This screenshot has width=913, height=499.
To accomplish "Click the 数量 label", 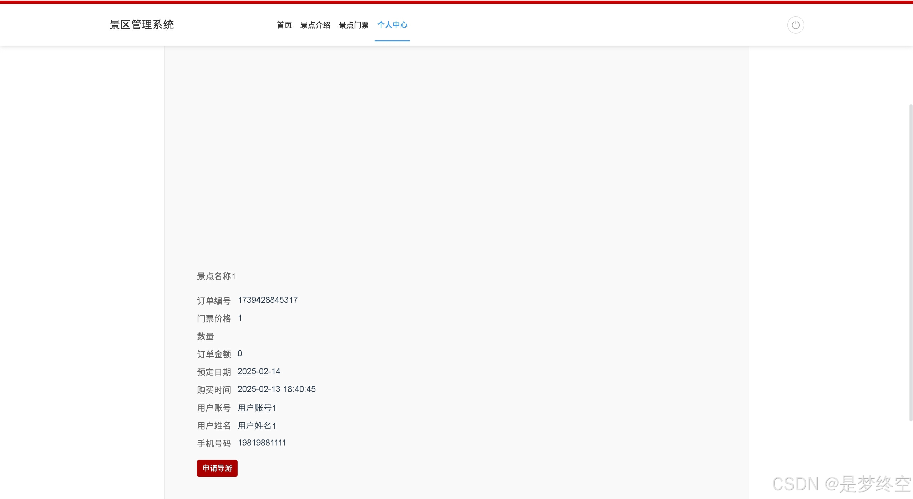I will (205, 336).
